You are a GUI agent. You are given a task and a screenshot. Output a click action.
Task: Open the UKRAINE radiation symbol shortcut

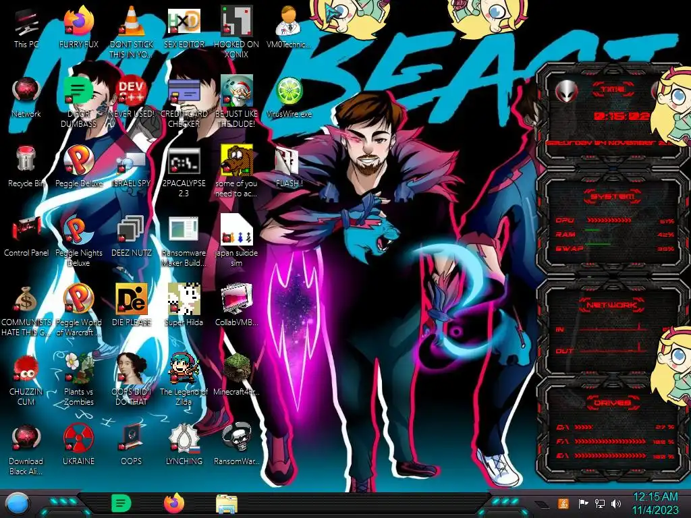[78, 438]
